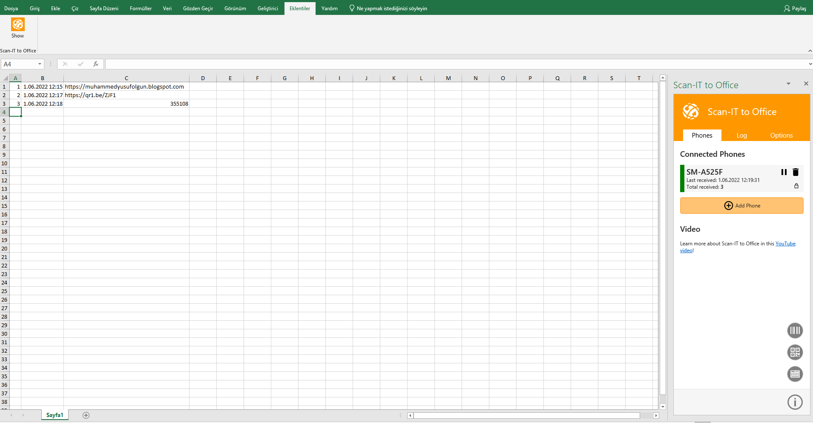
Task: Switch to the Options tab
Action: pos(781,135)
